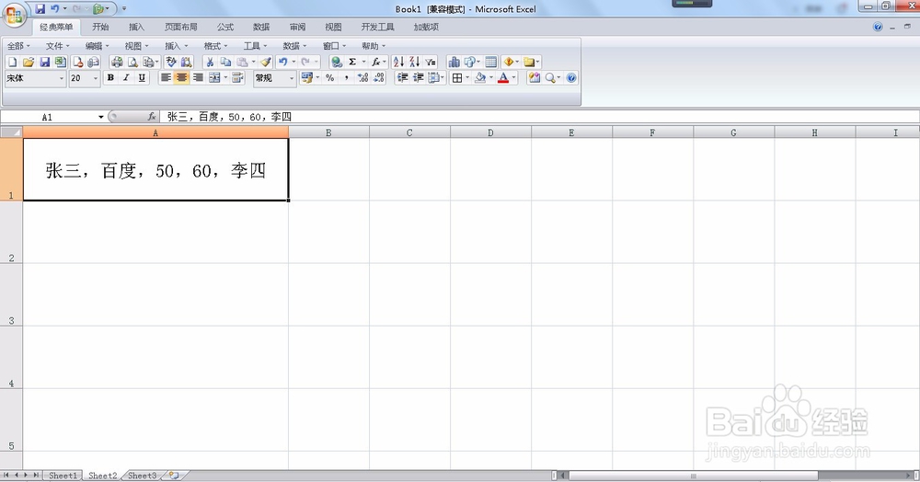Click the Office button logo
920x482 pixels.
[15, 16]
